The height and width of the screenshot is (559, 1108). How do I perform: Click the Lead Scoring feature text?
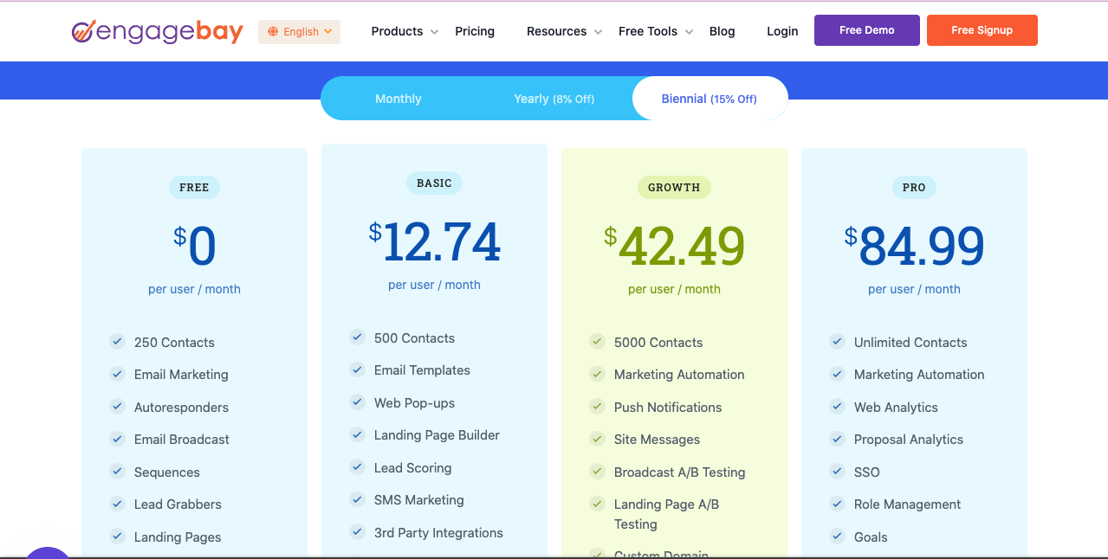(x=412, y=468)
